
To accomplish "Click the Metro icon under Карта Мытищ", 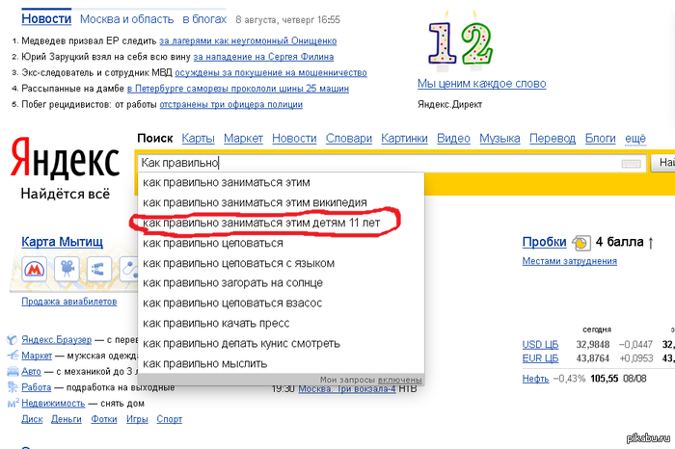I will click(34, 269).
